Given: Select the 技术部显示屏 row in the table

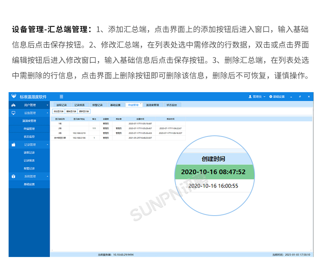Looking at the screenshot, I should pyautogui.click(x=60, y=138).
